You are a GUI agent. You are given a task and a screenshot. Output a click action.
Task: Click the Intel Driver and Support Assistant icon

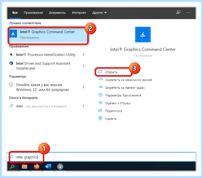point(11,63)
